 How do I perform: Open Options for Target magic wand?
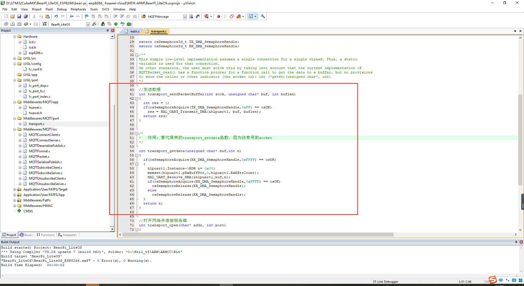pos(94,24)
